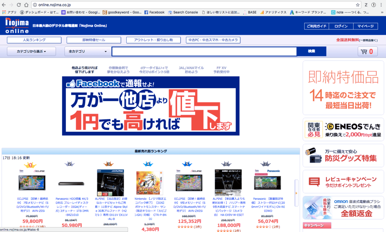Open マイページ in the header
Image resolution: width=386 pixels, height=232 pixels.
(366, 26)
